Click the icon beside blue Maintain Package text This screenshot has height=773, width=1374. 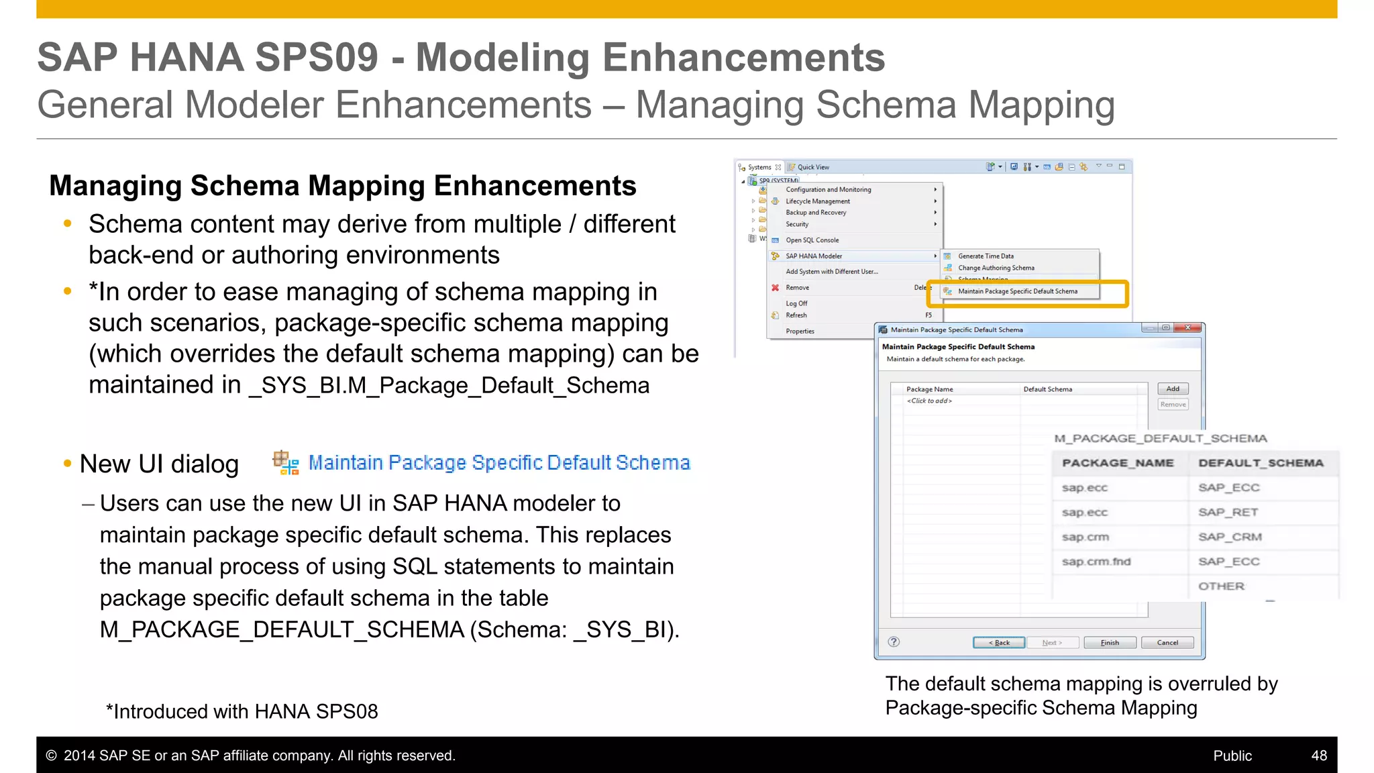pos(286,463)
